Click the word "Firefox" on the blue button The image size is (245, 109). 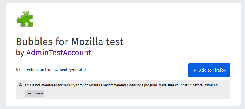219,70
